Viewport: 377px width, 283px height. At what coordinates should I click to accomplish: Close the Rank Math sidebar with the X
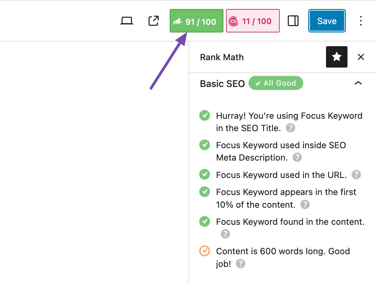361,57
